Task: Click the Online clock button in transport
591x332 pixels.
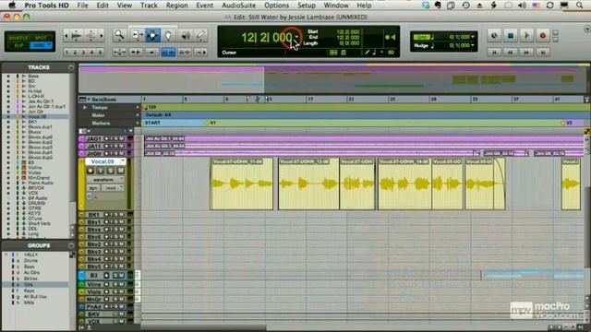Action: [x=494, y=36]
